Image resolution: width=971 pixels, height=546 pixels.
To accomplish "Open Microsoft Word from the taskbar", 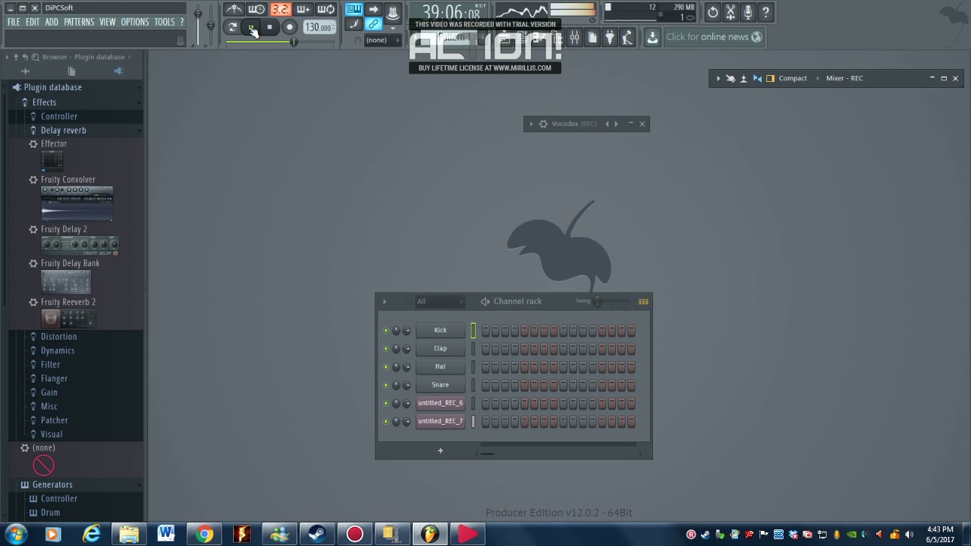I will tap(166, 534).
